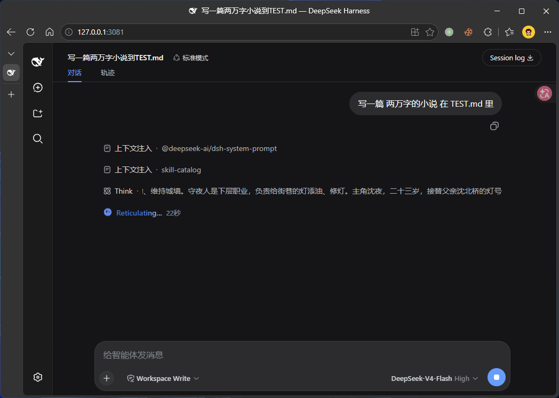Click the 标准模式 mode label
The height and width of the screenshot is (398, 559).
point(191,58)
